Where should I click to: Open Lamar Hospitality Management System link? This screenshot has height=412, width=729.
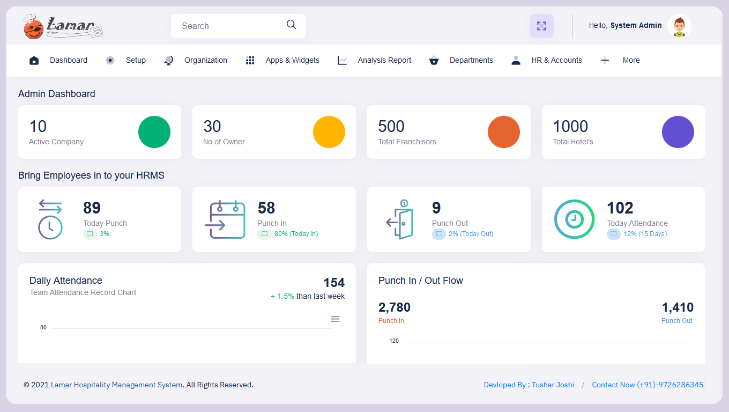point(116,385)
